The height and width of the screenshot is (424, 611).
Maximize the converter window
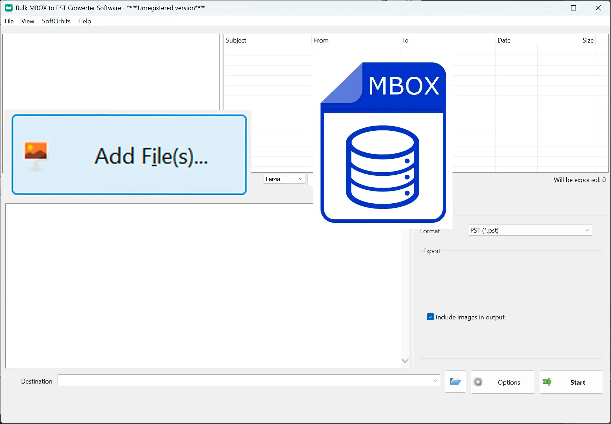tap(573, 8)
